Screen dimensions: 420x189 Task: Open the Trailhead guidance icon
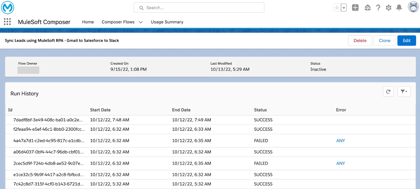pos(367,8)
